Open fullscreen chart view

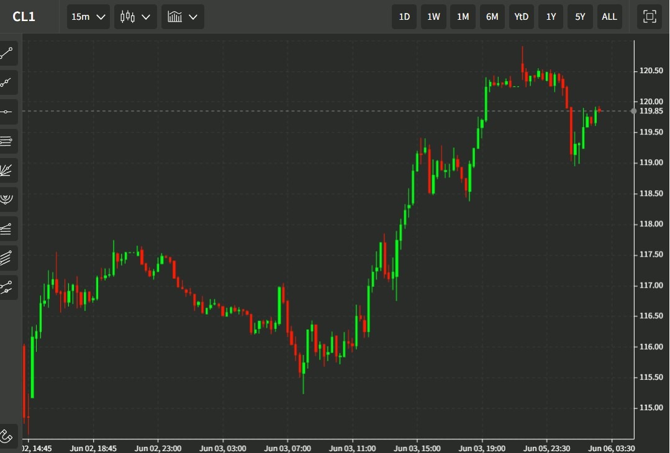click(x=650, y=17)
